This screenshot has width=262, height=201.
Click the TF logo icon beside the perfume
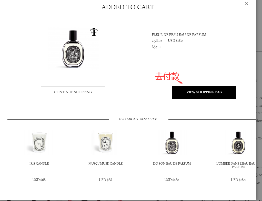[x=94, y=32]
